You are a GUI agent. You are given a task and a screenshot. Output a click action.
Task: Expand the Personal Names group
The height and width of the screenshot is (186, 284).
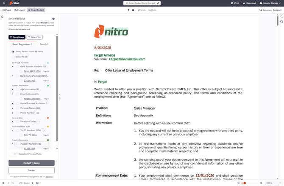pos(13,108)
